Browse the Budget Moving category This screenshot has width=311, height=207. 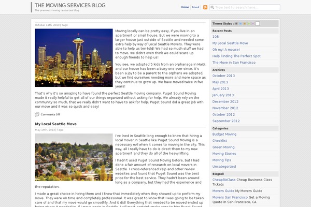(224, 135)
